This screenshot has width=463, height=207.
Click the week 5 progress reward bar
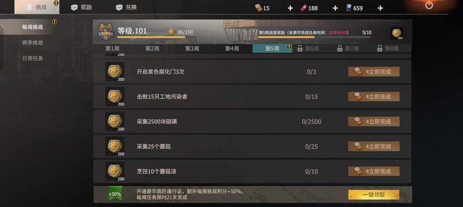[x=314, y=37]
